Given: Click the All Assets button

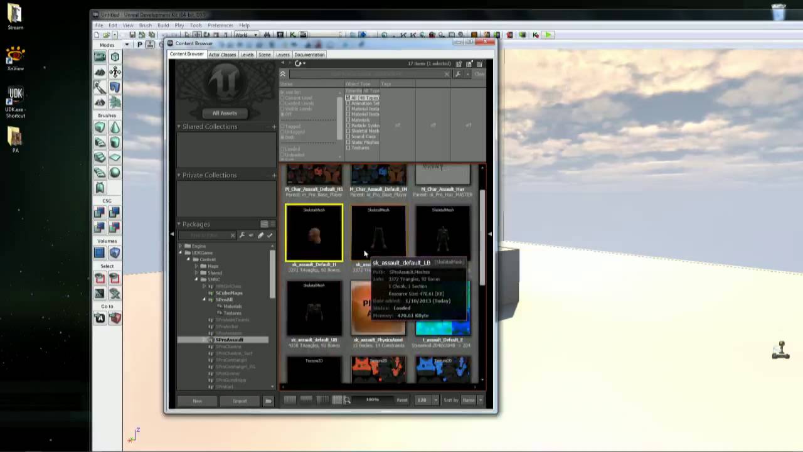Looking at the screenshot, I should (225, 113).
